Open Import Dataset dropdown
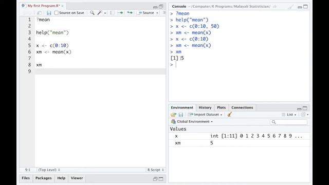The height and width of the screenshot is (185, 329). point(205,115)
